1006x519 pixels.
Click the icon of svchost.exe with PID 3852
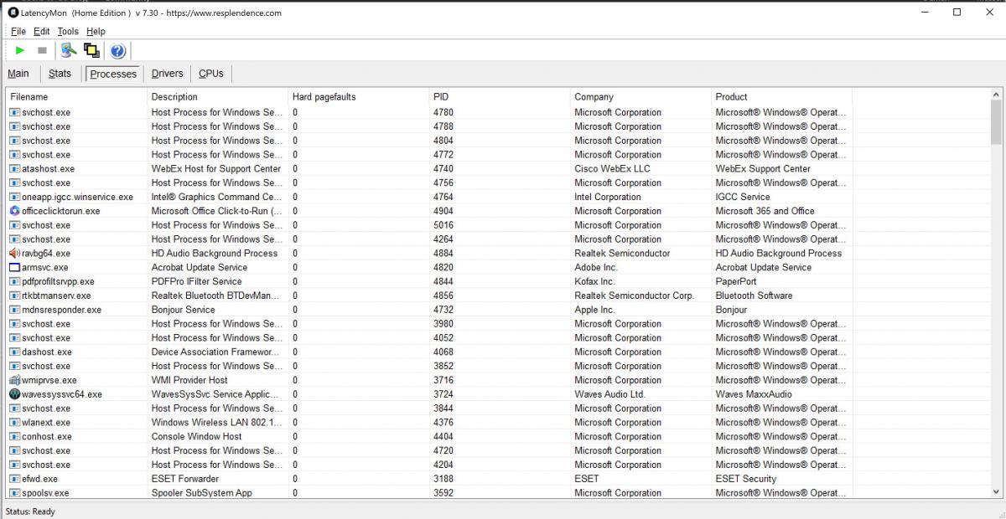coord(14,367)
